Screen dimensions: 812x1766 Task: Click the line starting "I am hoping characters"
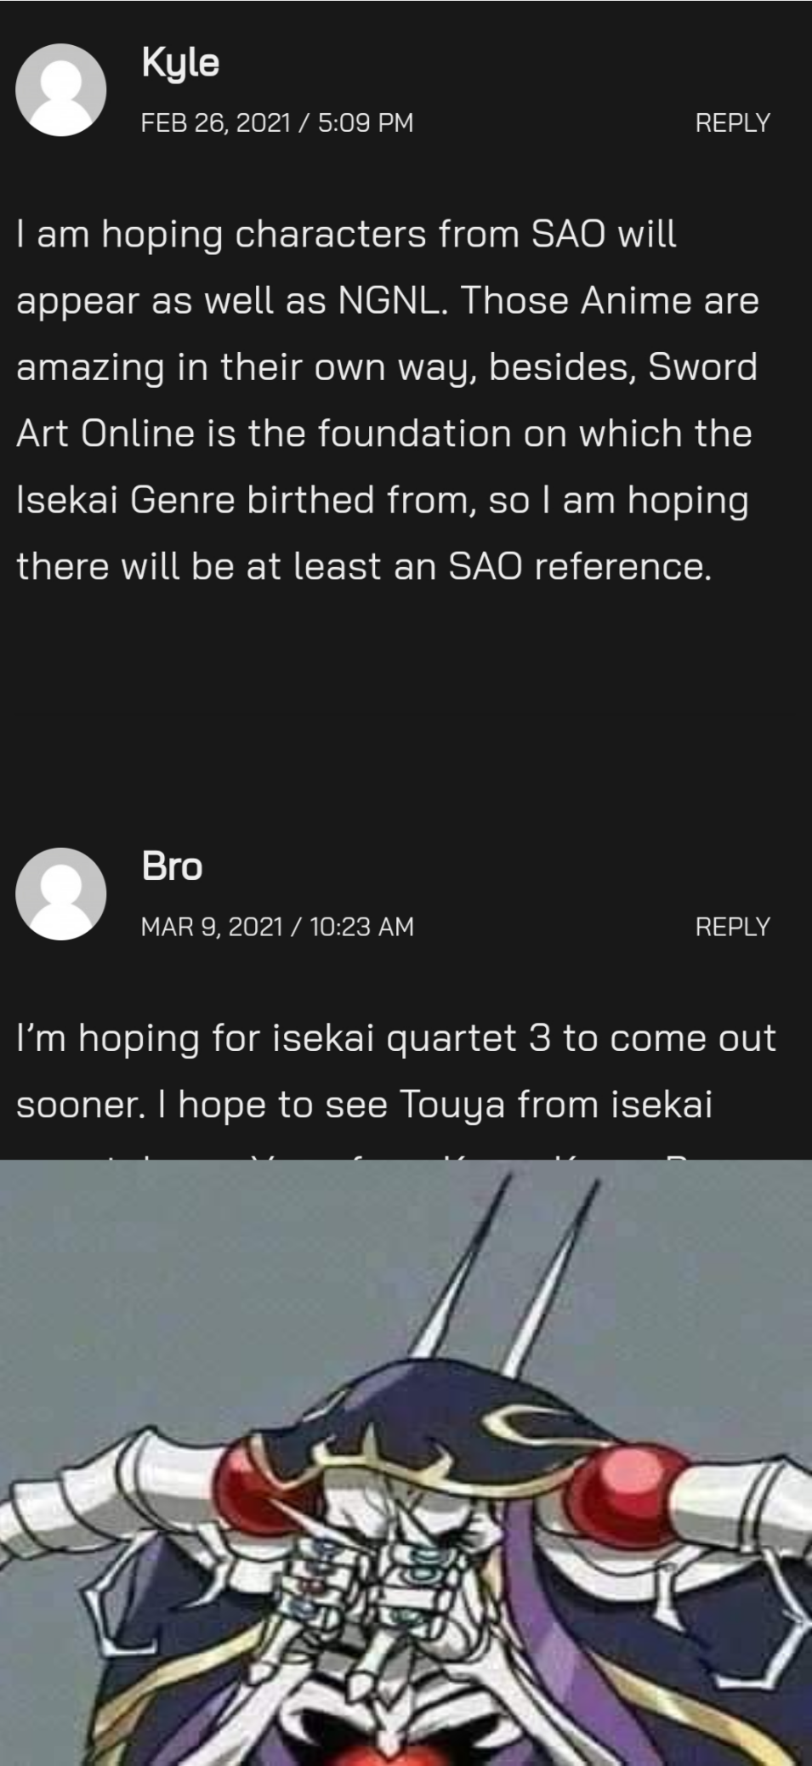coord(346,234)
